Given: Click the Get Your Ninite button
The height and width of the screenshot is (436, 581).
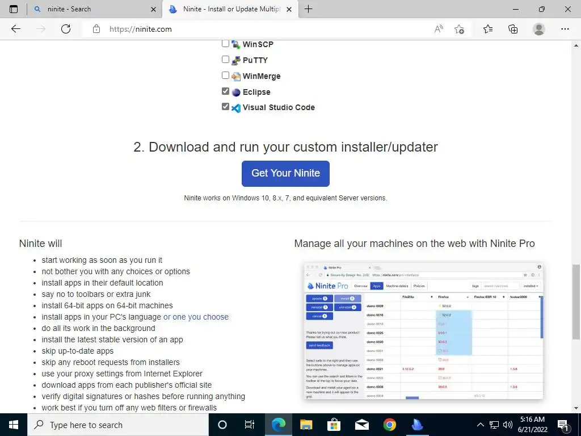Looking at the screenshot, I should click(x=285, y=174).
